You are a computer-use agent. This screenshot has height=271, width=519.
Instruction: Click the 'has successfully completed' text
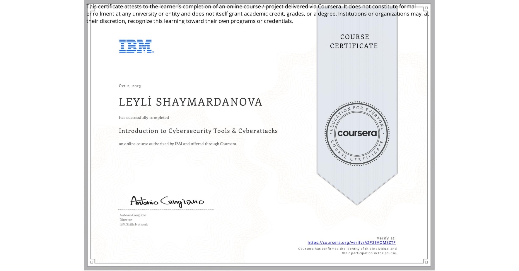pyautogui.click(x=144, y=117)
